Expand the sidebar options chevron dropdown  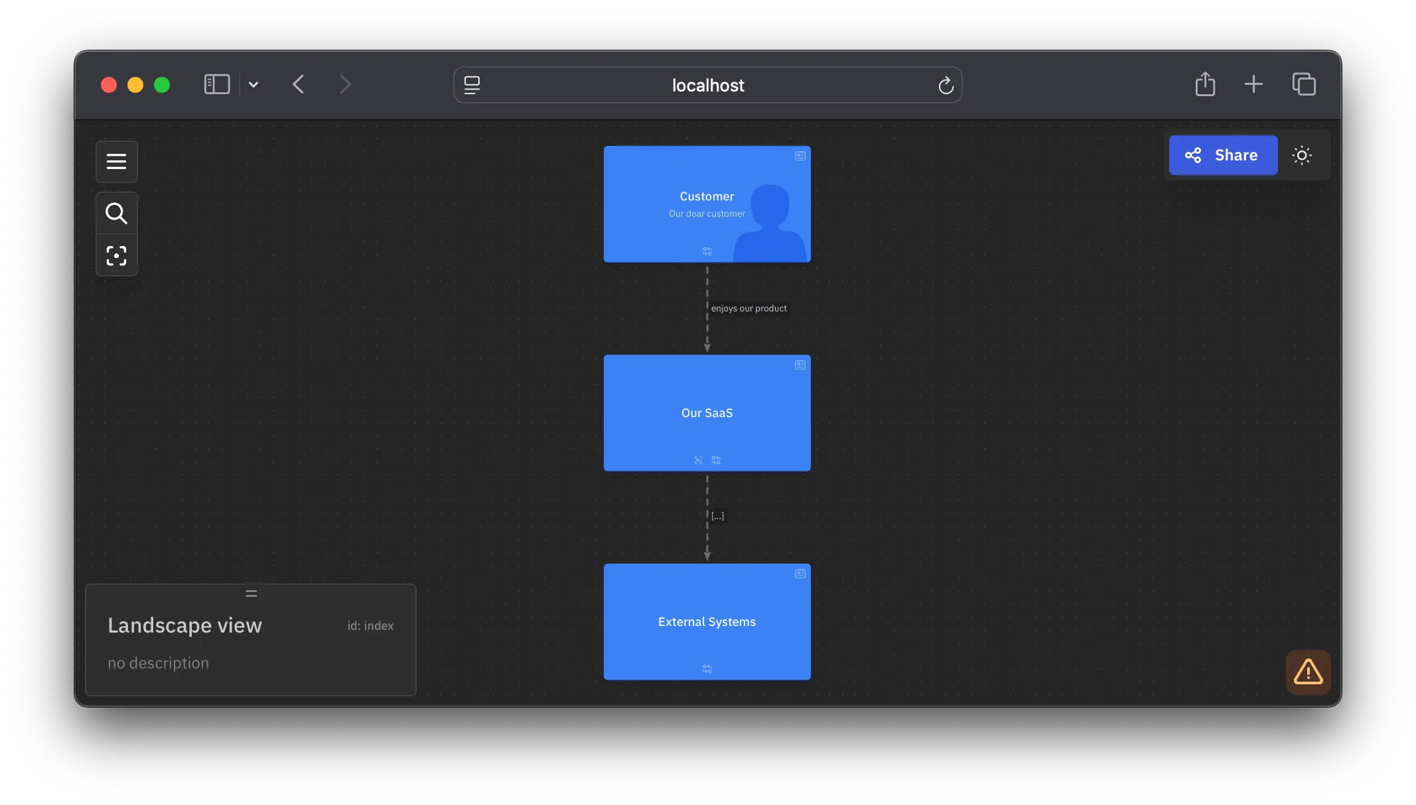click(x=253, y=84)
